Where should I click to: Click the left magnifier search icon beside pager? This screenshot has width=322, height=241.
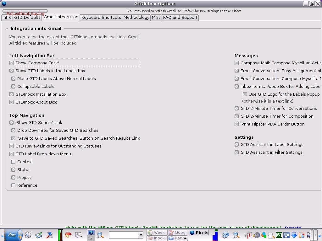pyautogui.click(x=100, y=235)
